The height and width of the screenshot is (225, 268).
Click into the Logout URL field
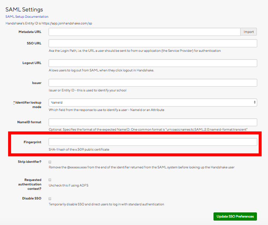(x=153, y=63)
